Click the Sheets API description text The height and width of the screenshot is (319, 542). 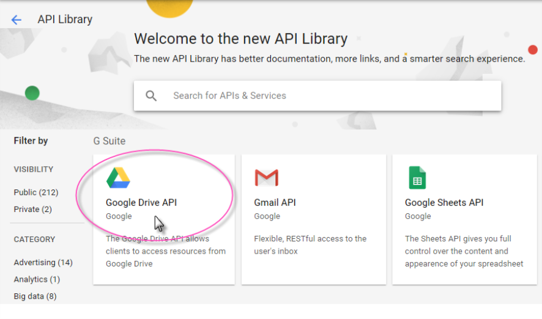click(464, 251)
